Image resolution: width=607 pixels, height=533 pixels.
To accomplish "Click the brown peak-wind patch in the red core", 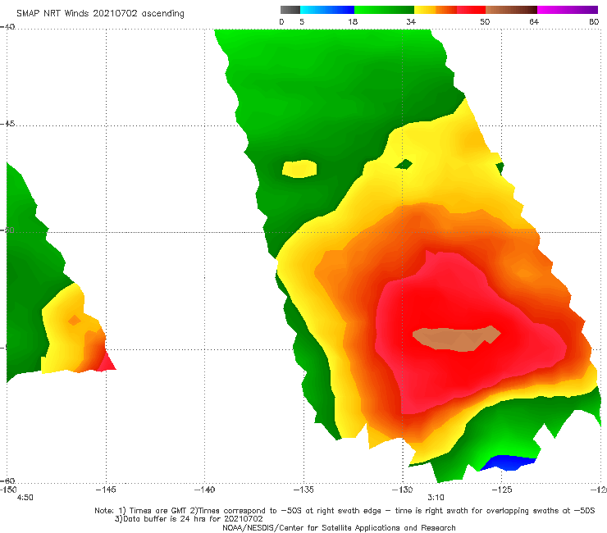I will [457, 339].
